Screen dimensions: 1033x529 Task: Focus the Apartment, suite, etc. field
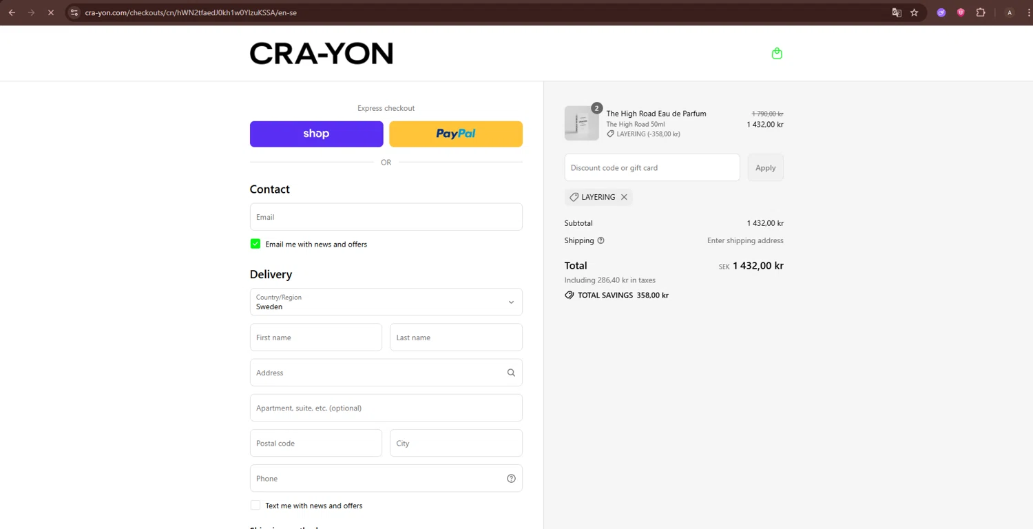coord(386,408)
